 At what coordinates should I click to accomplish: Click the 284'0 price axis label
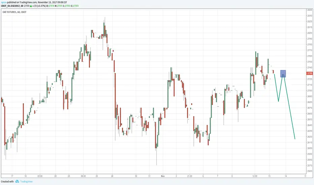click(310, 10)
